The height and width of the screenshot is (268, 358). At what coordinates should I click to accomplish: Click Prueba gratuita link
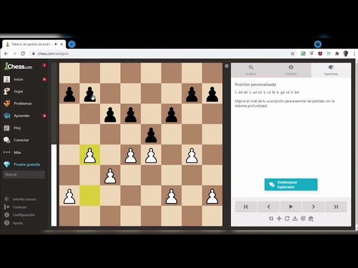27,165
